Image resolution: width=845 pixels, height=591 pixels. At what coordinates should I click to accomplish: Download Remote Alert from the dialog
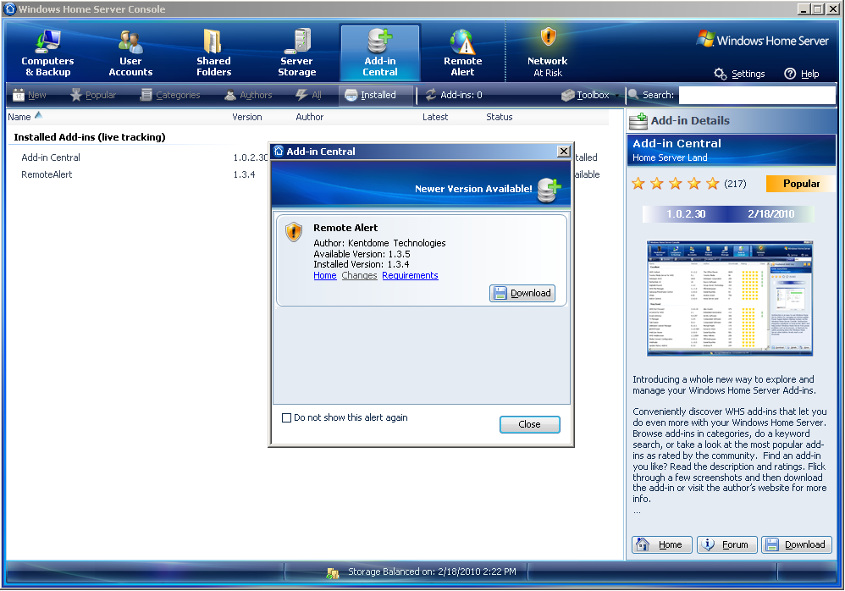coord(522,293)
